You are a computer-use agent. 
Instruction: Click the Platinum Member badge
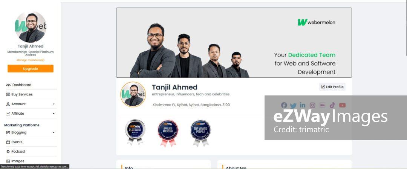coord(135,132)
